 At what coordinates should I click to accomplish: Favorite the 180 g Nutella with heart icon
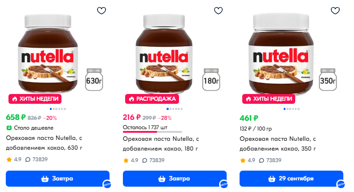(x=218, y=11)
